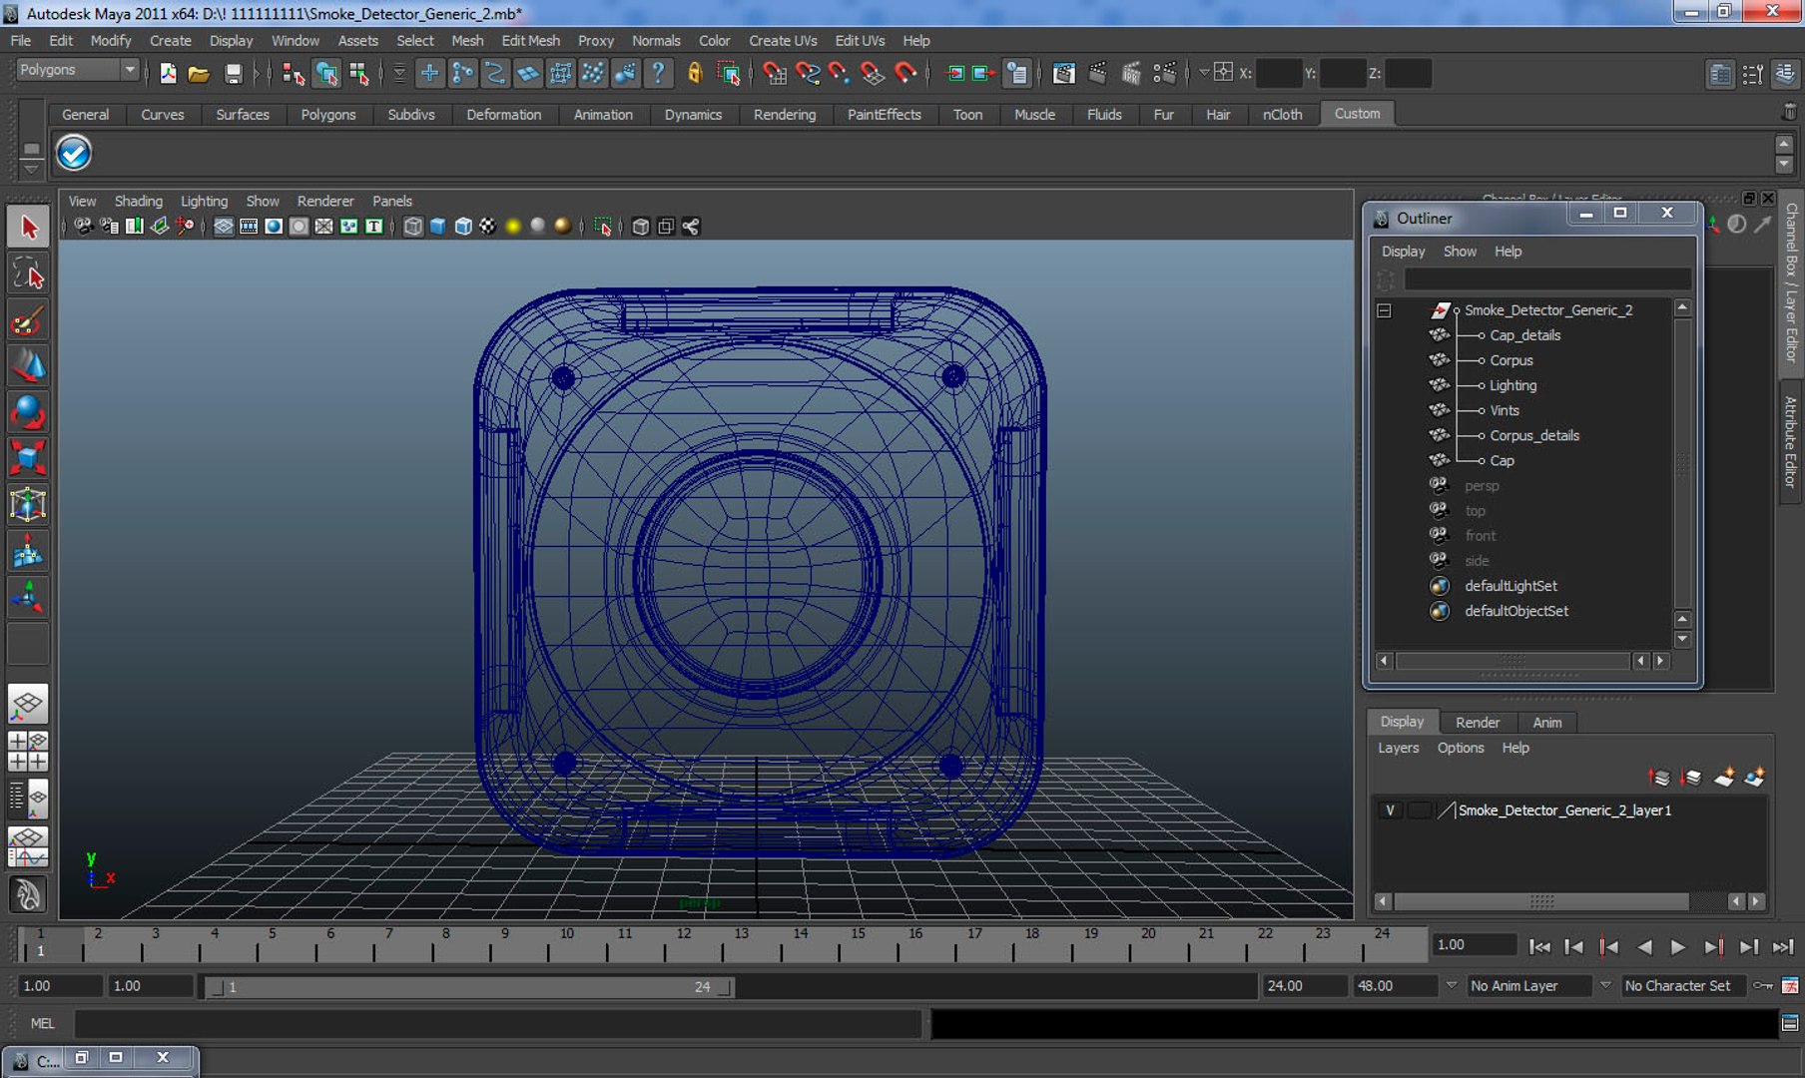This screenshot has width=1805, height=1078.
Task: Toggle display type box of Smoke_Detector_Generic_2_layer1
Action: [x=1419, y=810]
